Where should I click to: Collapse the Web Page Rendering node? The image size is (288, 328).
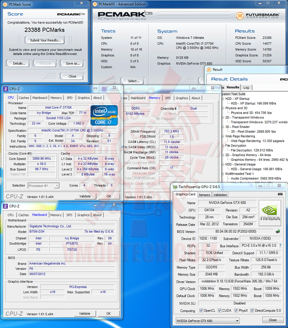point(223,136)
